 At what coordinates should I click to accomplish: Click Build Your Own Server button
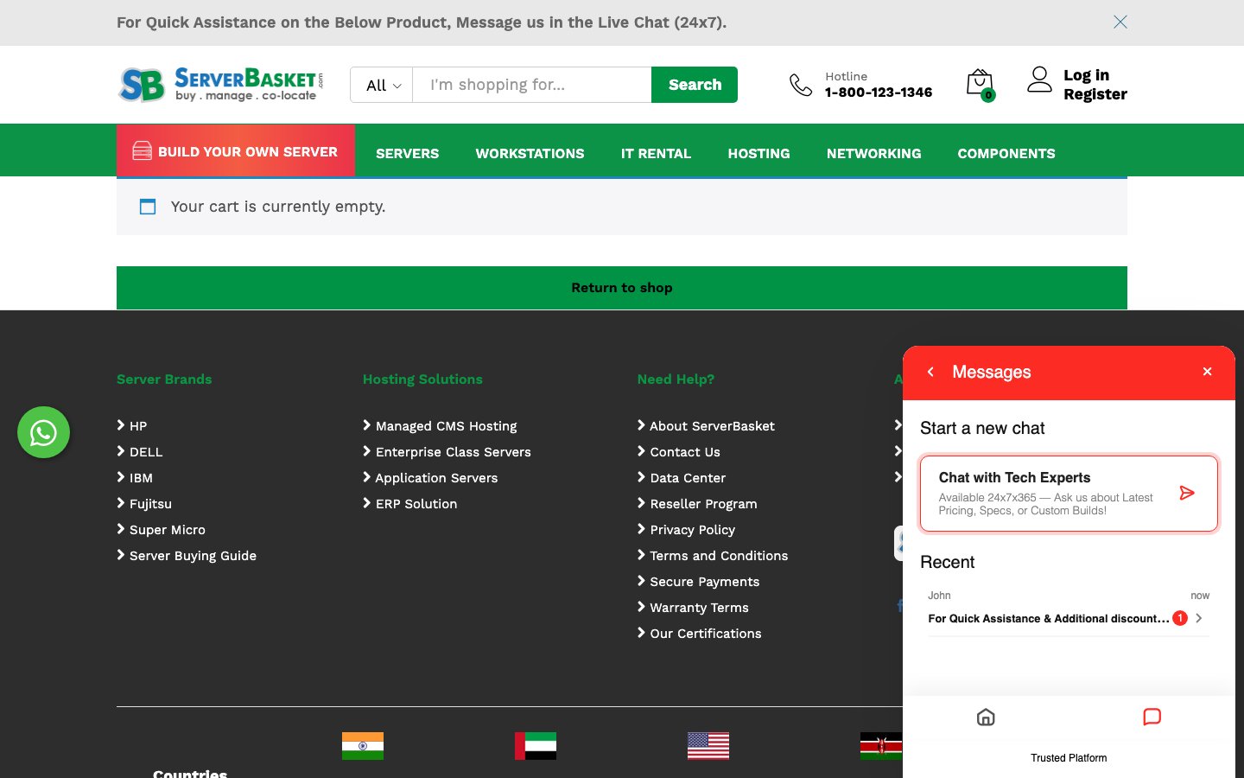(x=236, y=150)
